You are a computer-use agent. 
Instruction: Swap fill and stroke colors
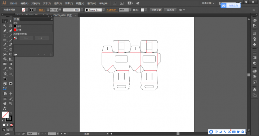coord(12,113)
